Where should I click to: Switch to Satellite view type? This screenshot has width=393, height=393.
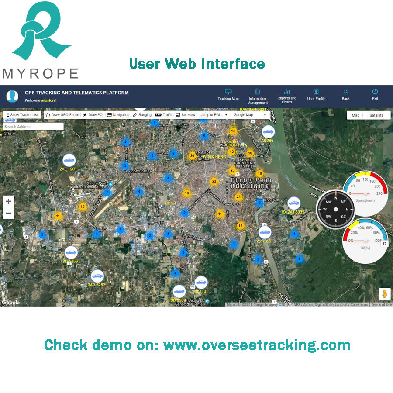[376, 115]
